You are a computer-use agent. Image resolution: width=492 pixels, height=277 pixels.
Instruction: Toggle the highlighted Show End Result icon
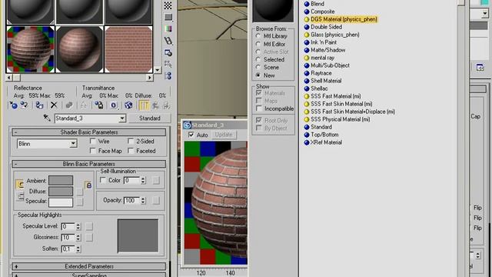tap(144, 105)
